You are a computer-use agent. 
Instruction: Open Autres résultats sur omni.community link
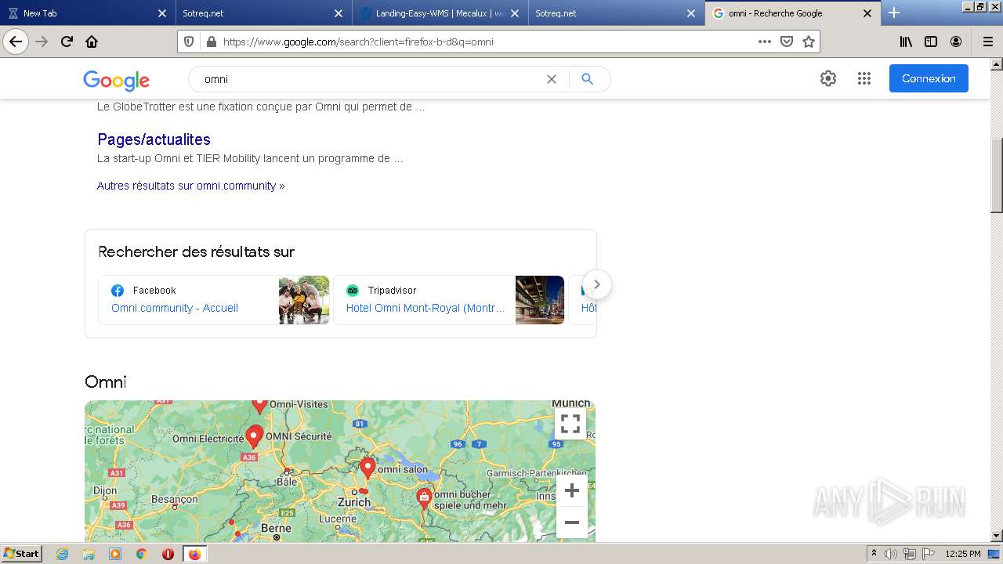click(x=191, y=186)
